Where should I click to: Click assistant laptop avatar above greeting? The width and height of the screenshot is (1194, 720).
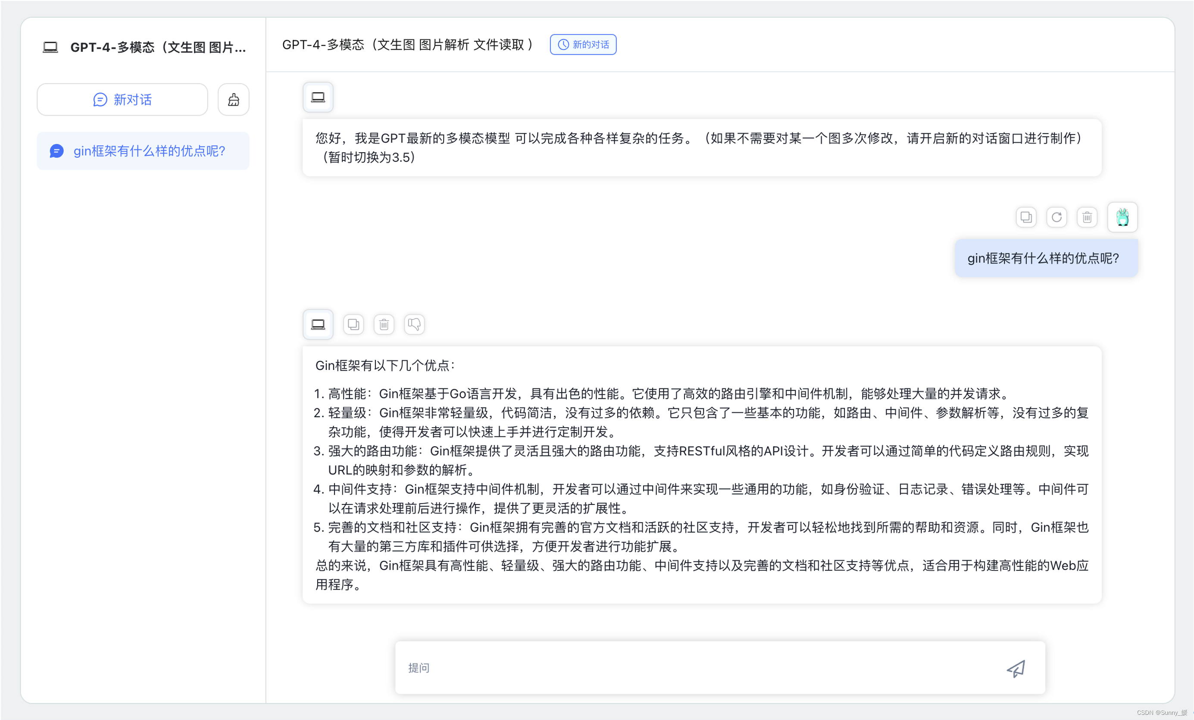[x=318, y=97]
